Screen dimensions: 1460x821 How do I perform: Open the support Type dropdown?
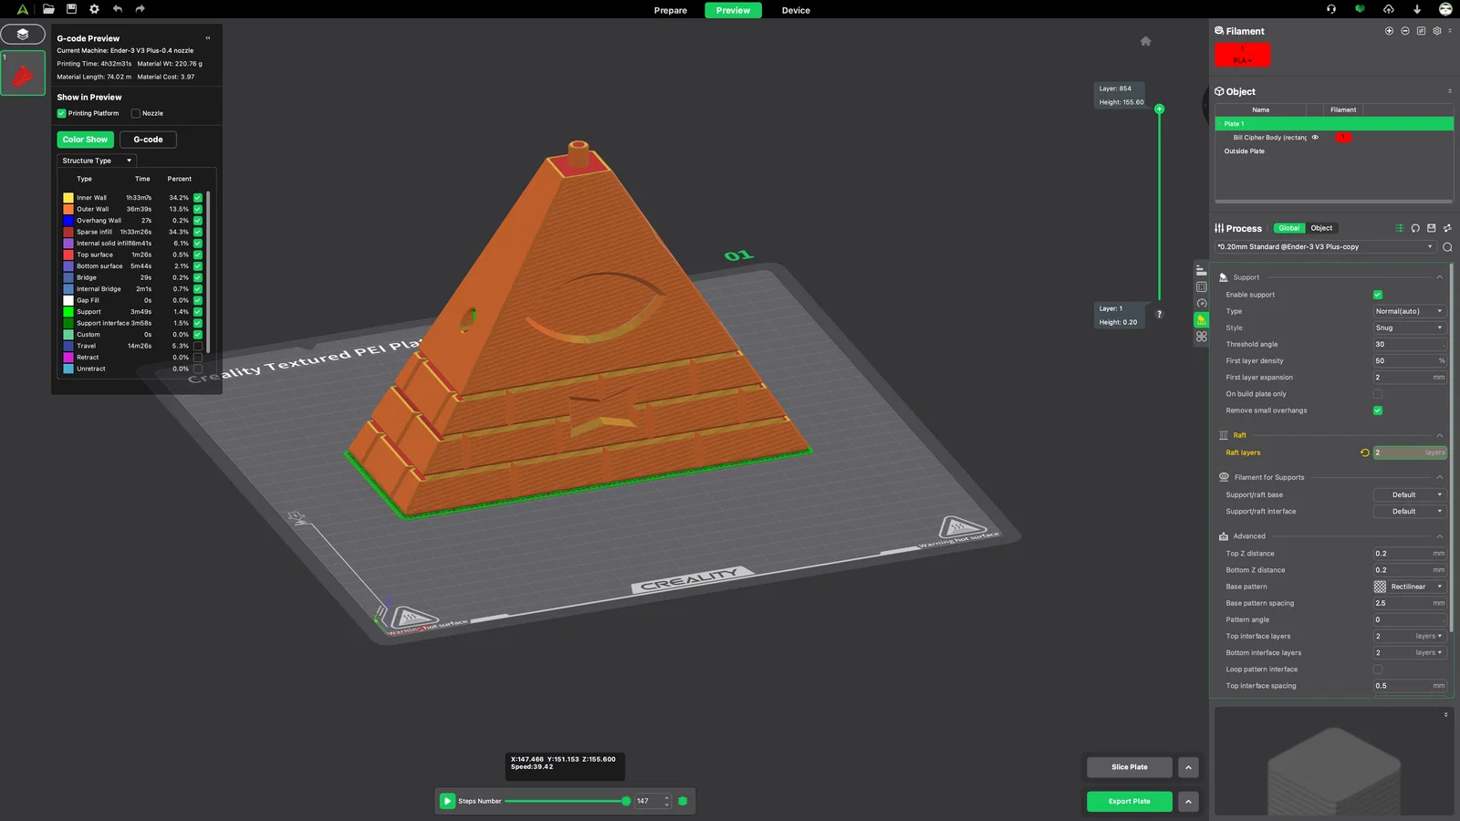1410,311
